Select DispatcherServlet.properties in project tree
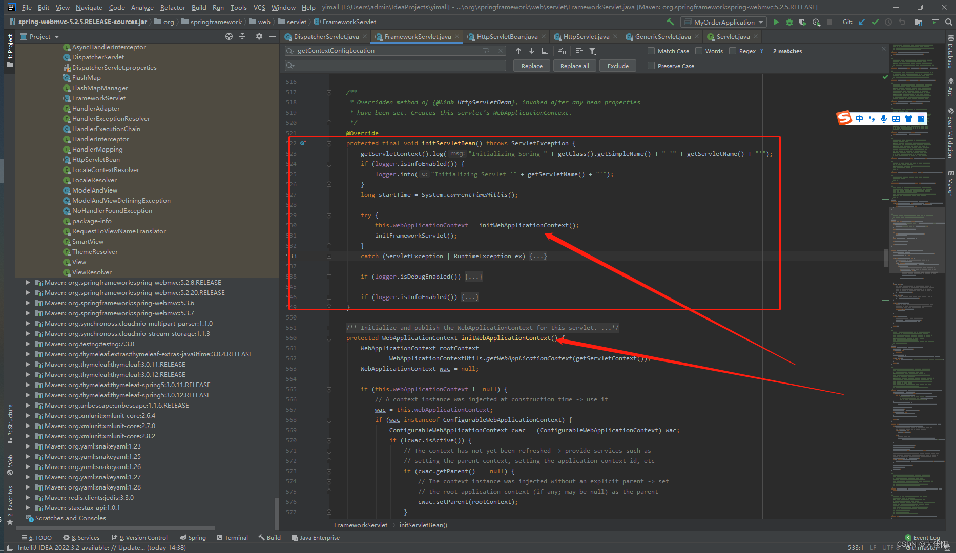The height and width of the screenshot is (553, 956). pos(114,67)
